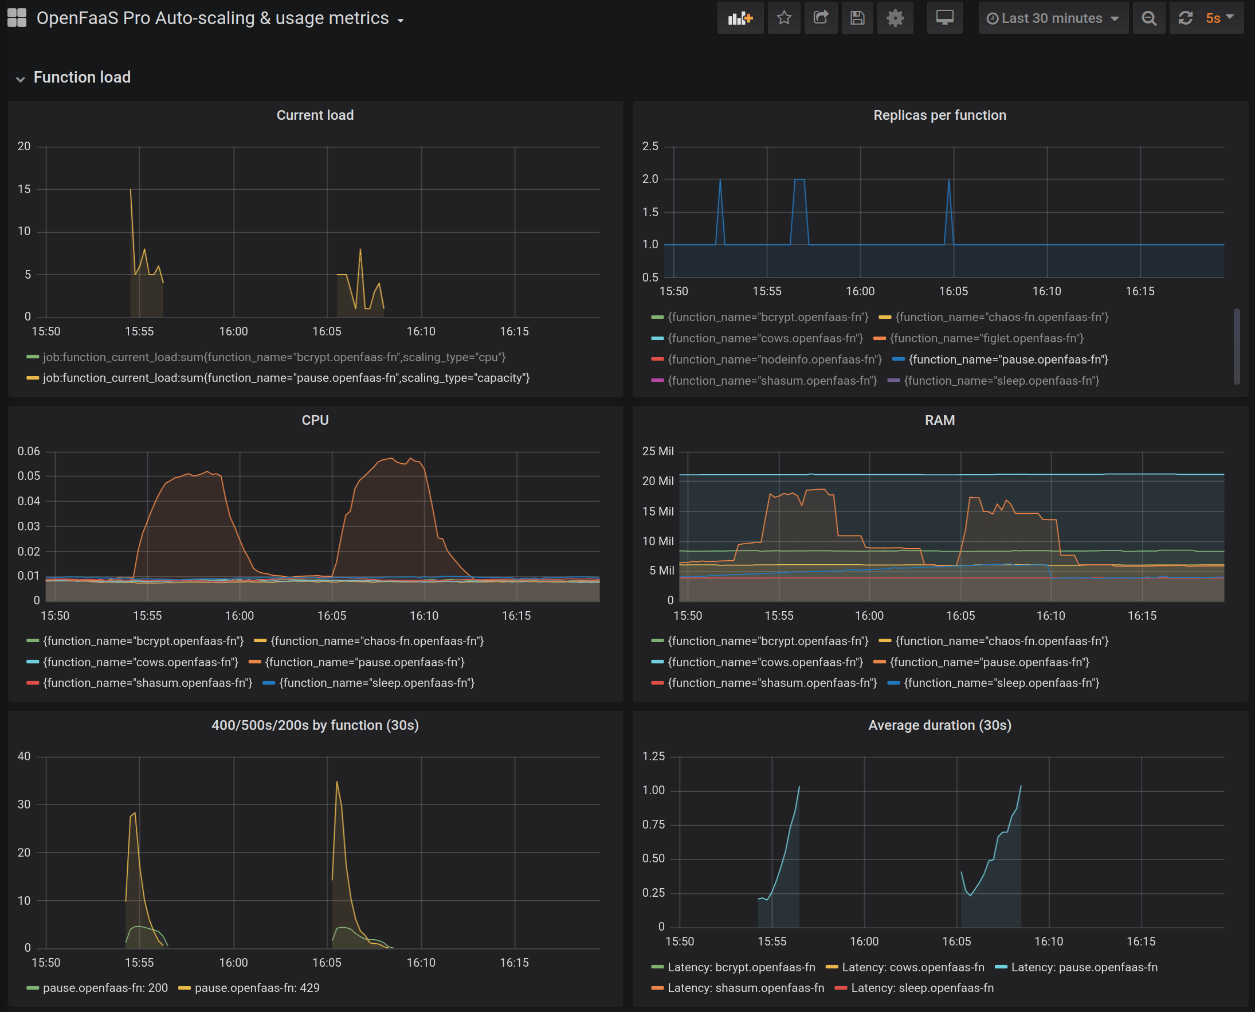Toggle pause capacity series in Current load legend
This screenshot has width=1255, height=1012.
(x=286, y=378)
